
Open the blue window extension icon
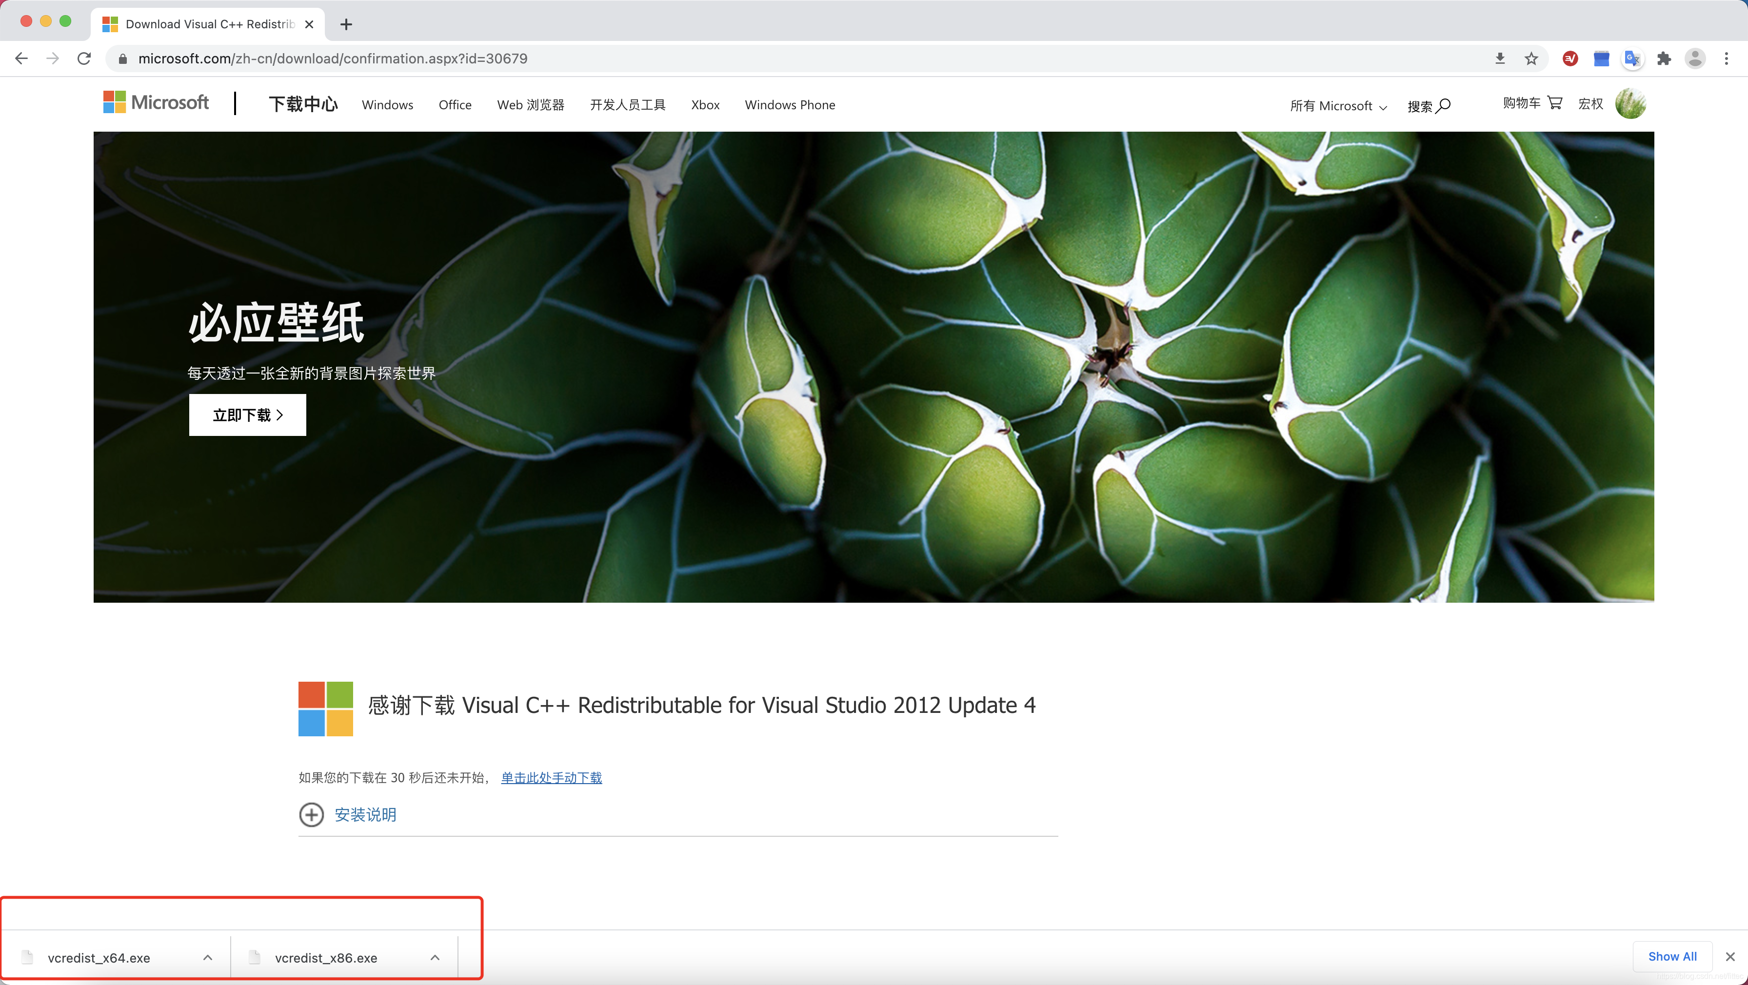1601,59
